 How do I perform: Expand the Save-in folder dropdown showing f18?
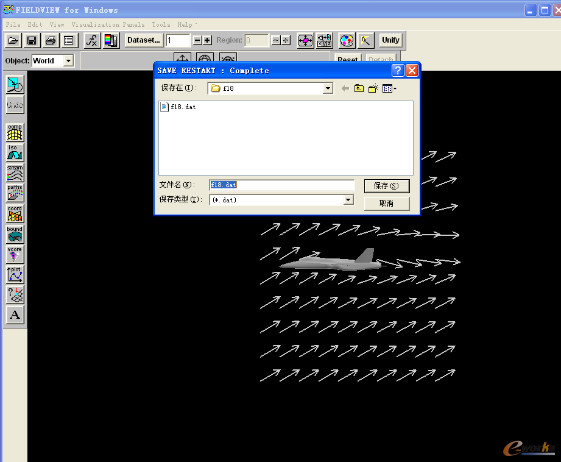click(x=328, y=88)
